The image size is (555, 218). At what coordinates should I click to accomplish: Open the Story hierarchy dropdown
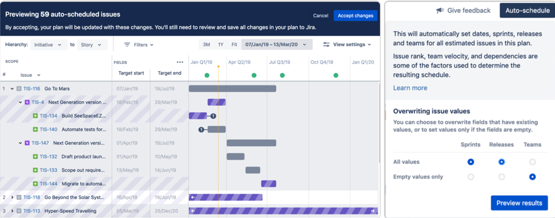pyautogui.click(x=92, y=45)
